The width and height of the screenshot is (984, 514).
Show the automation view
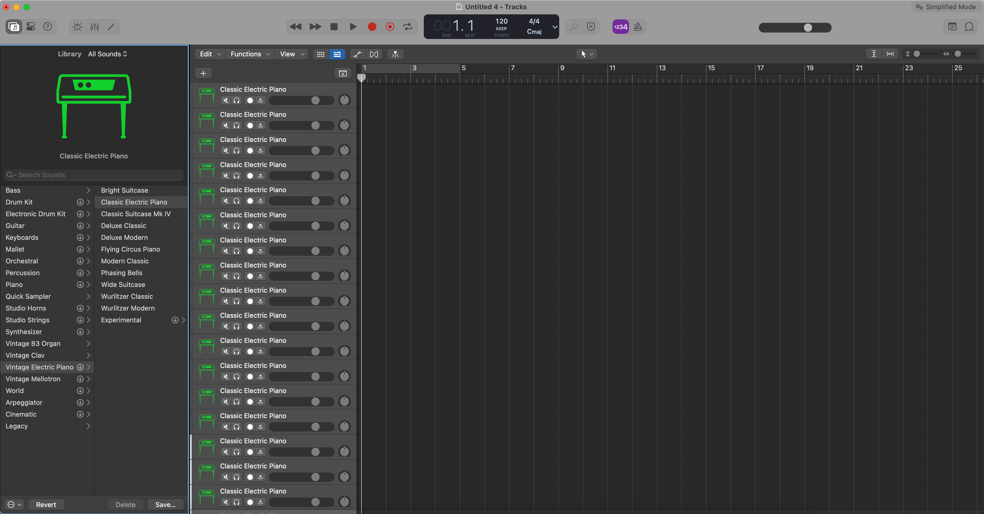point(357,54)
